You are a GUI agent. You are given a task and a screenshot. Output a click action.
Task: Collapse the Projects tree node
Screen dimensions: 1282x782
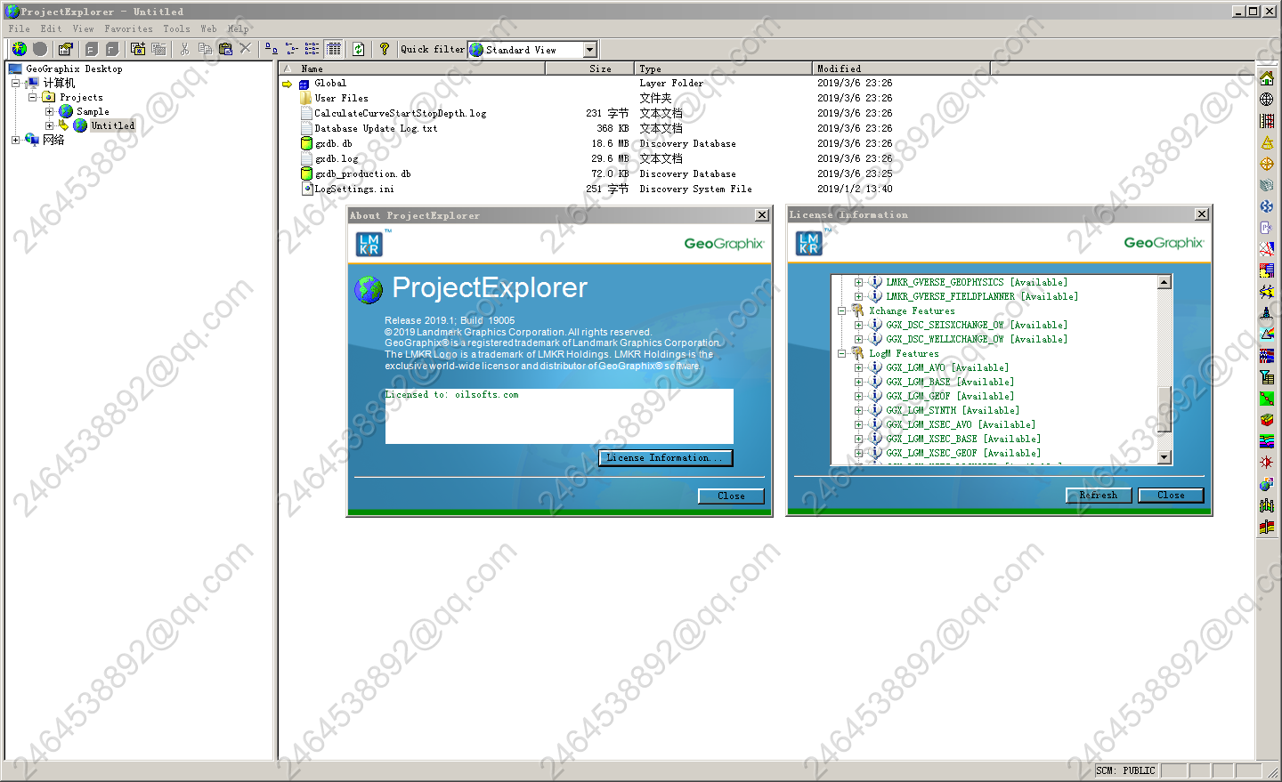click(x=32, y=97)
